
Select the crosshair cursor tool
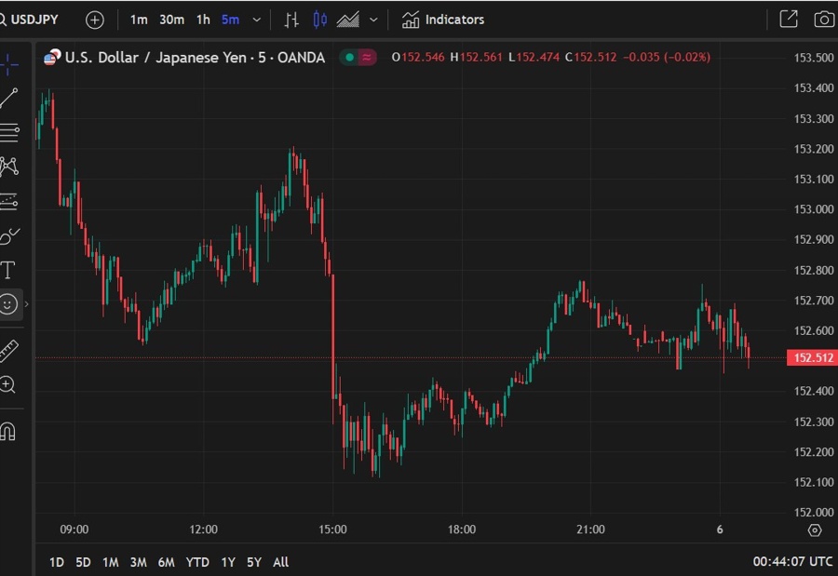(x=9, y=64)
